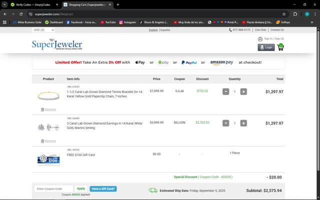
Task: Click the Apply coupon button
Action: click(x=81, y=188)
